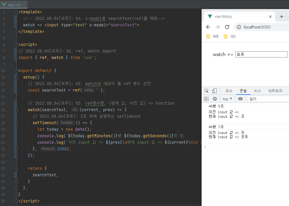Collapse the closing template fold on line 4
The width and height of the screenshot is (289, 206).
pyautogui.click(x=17, y=31)
